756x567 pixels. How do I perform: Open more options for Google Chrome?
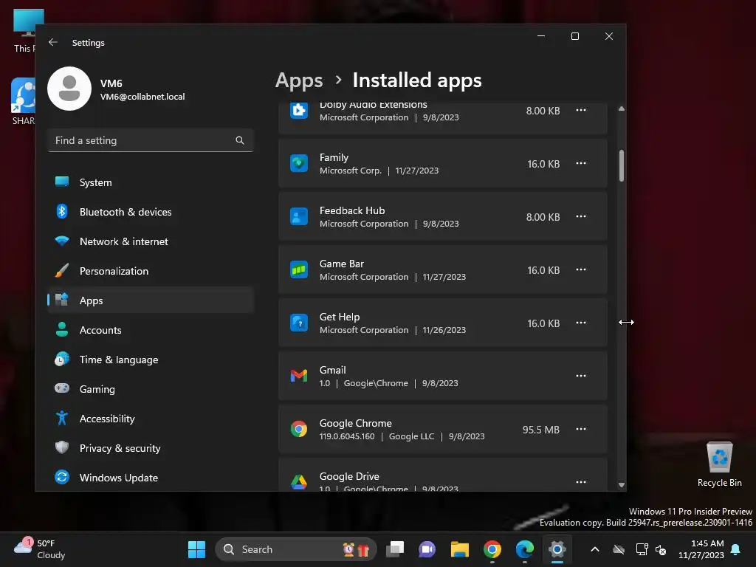(581, 429)
